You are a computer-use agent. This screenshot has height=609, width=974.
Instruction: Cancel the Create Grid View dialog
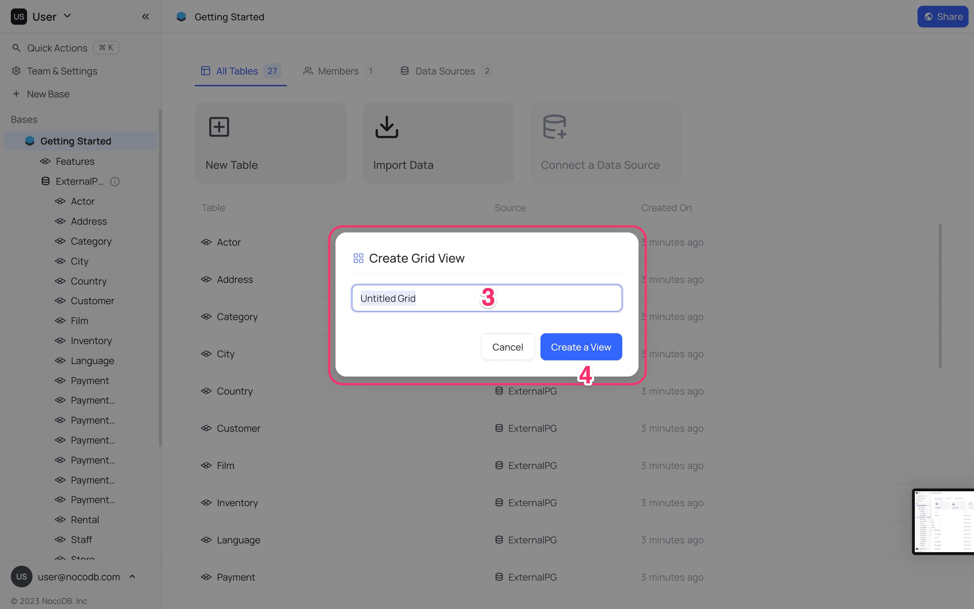pyautogui.click(x=507, y=347)
